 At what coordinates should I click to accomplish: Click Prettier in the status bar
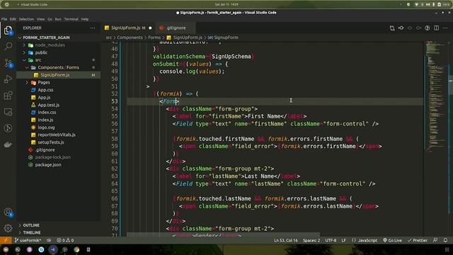[418, 240]
